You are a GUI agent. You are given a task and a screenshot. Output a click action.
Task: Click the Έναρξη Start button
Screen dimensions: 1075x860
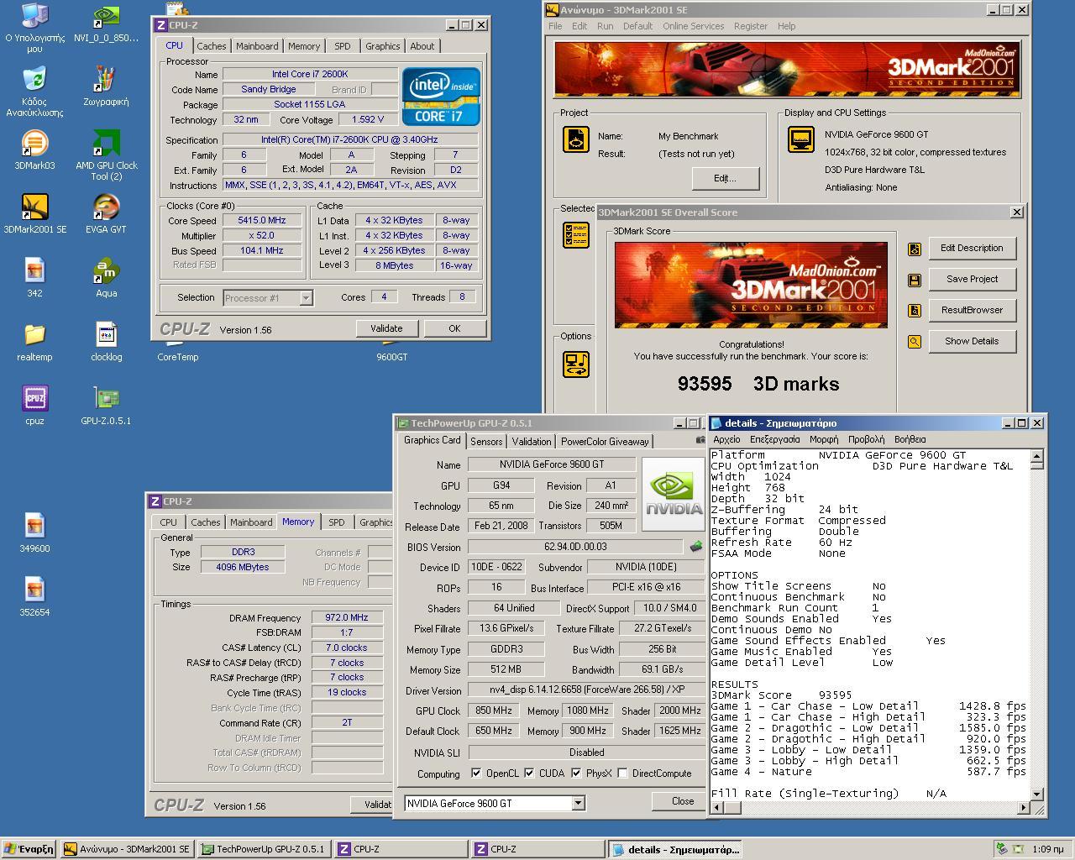[29, 849]
